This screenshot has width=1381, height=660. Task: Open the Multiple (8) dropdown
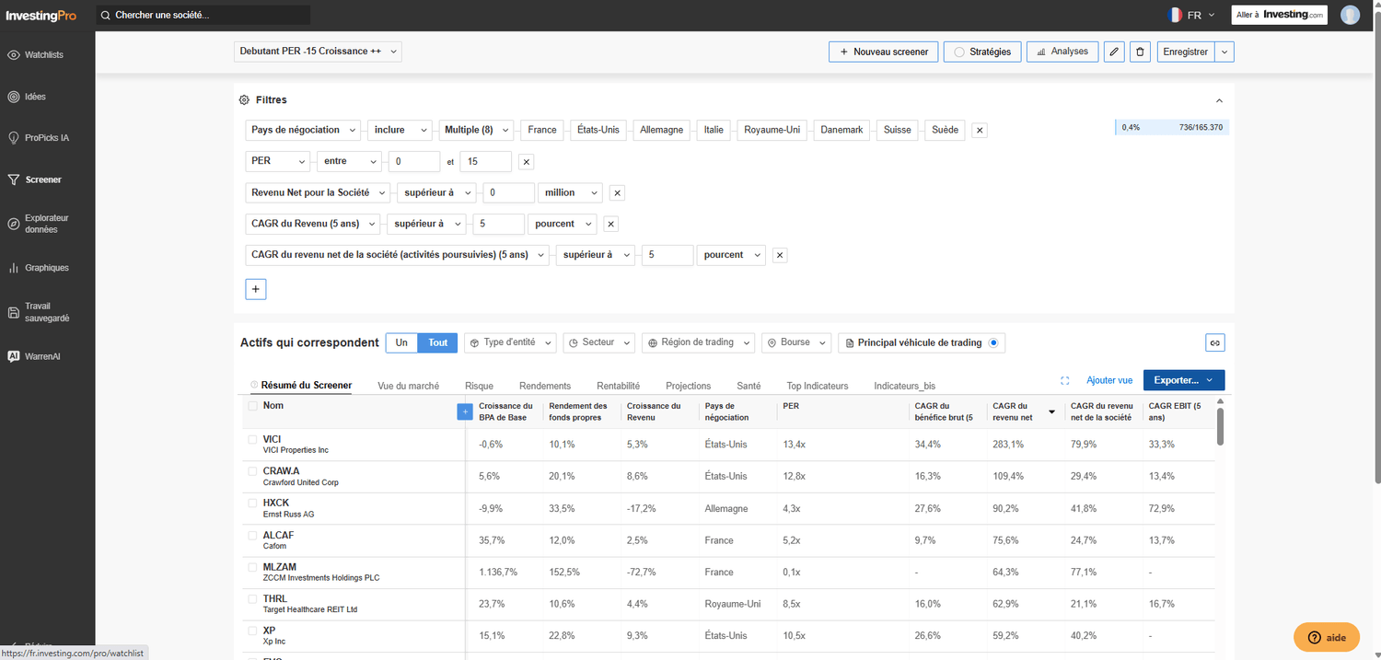pyautogui.click(x=475, y=131)
